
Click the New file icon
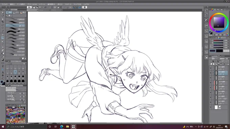[34, 7]
